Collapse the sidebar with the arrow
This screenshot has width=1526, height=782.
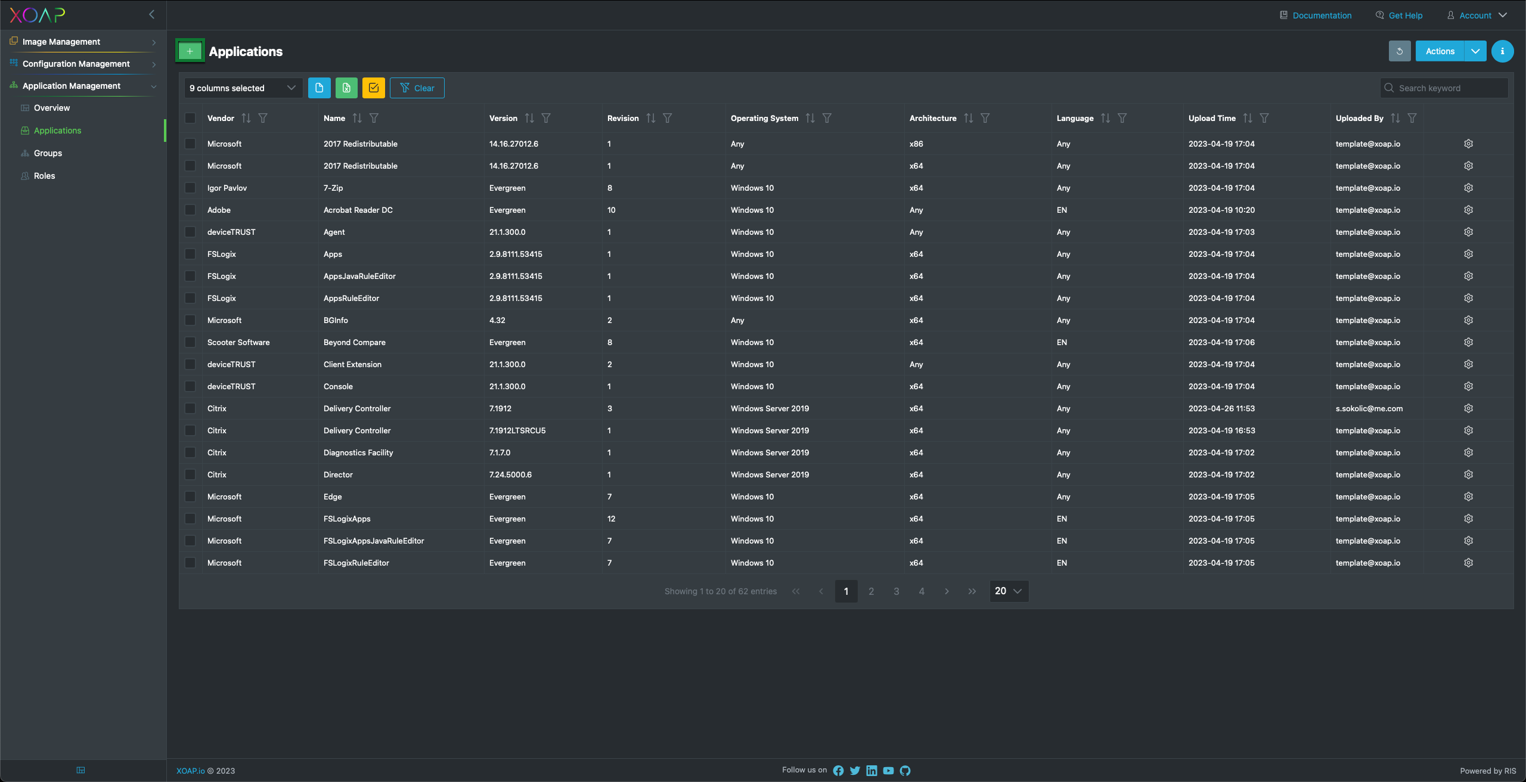tap(151, 14)
